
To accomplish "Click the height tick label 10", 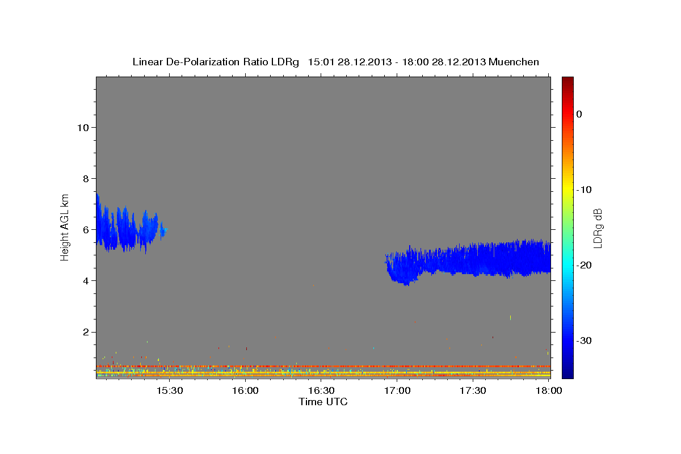I will coord(82,128).
